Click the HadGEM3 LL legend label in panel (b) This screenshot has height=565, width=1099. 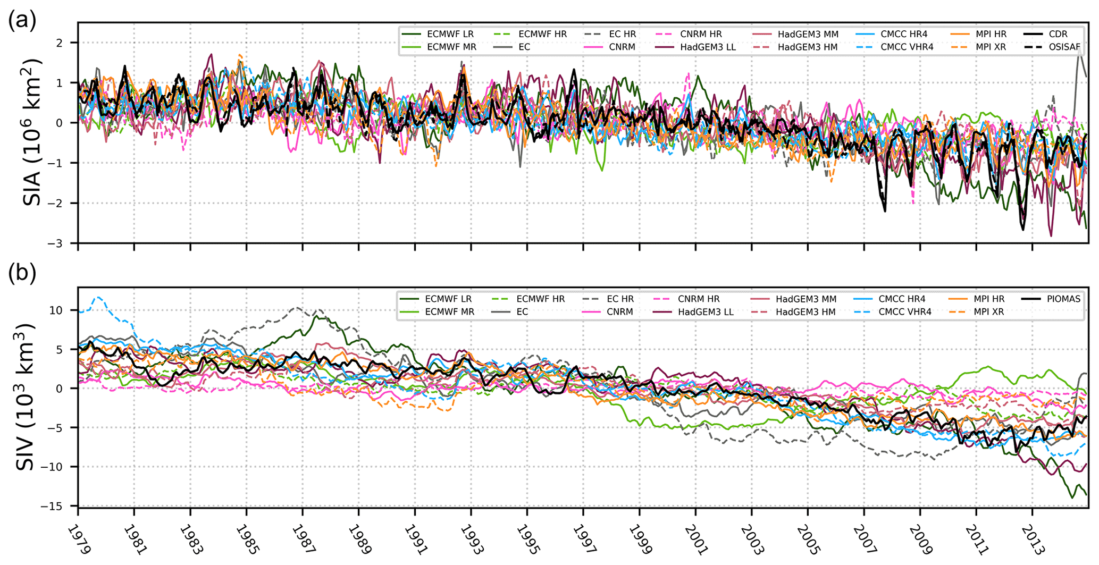coord(706,312)
